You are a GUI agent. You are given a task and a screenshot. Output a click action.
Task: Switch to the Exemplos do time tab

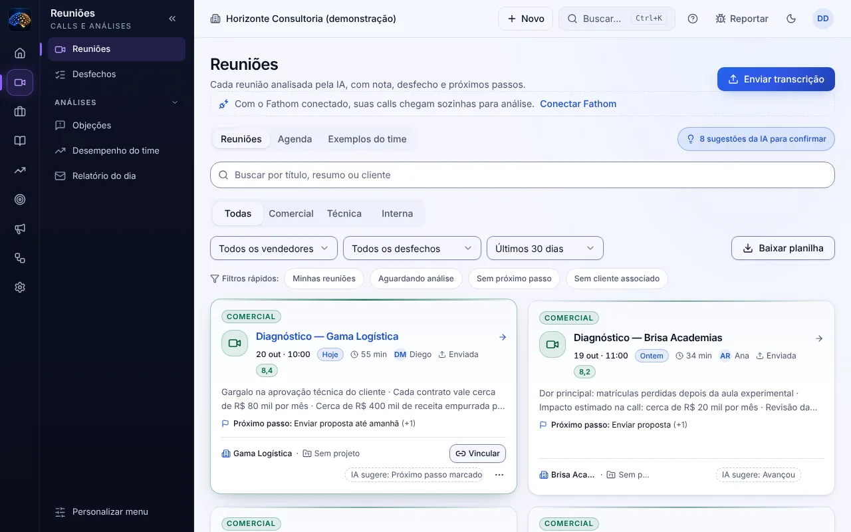(367, 139)
